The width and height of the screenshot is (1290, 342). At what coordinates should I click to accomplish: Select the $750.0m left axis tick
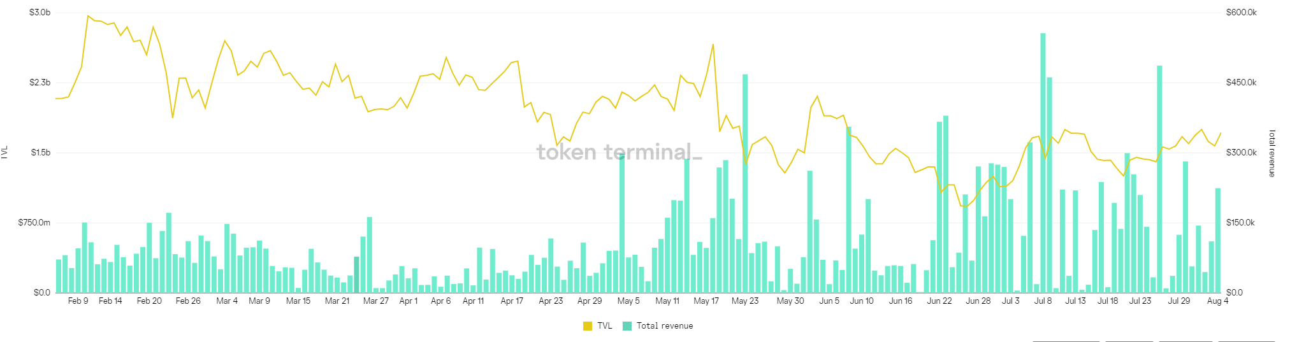click(x=34, y=223)
